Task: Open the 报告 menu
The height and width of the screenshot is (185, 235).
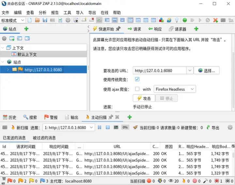Action: tap(55, 13)
